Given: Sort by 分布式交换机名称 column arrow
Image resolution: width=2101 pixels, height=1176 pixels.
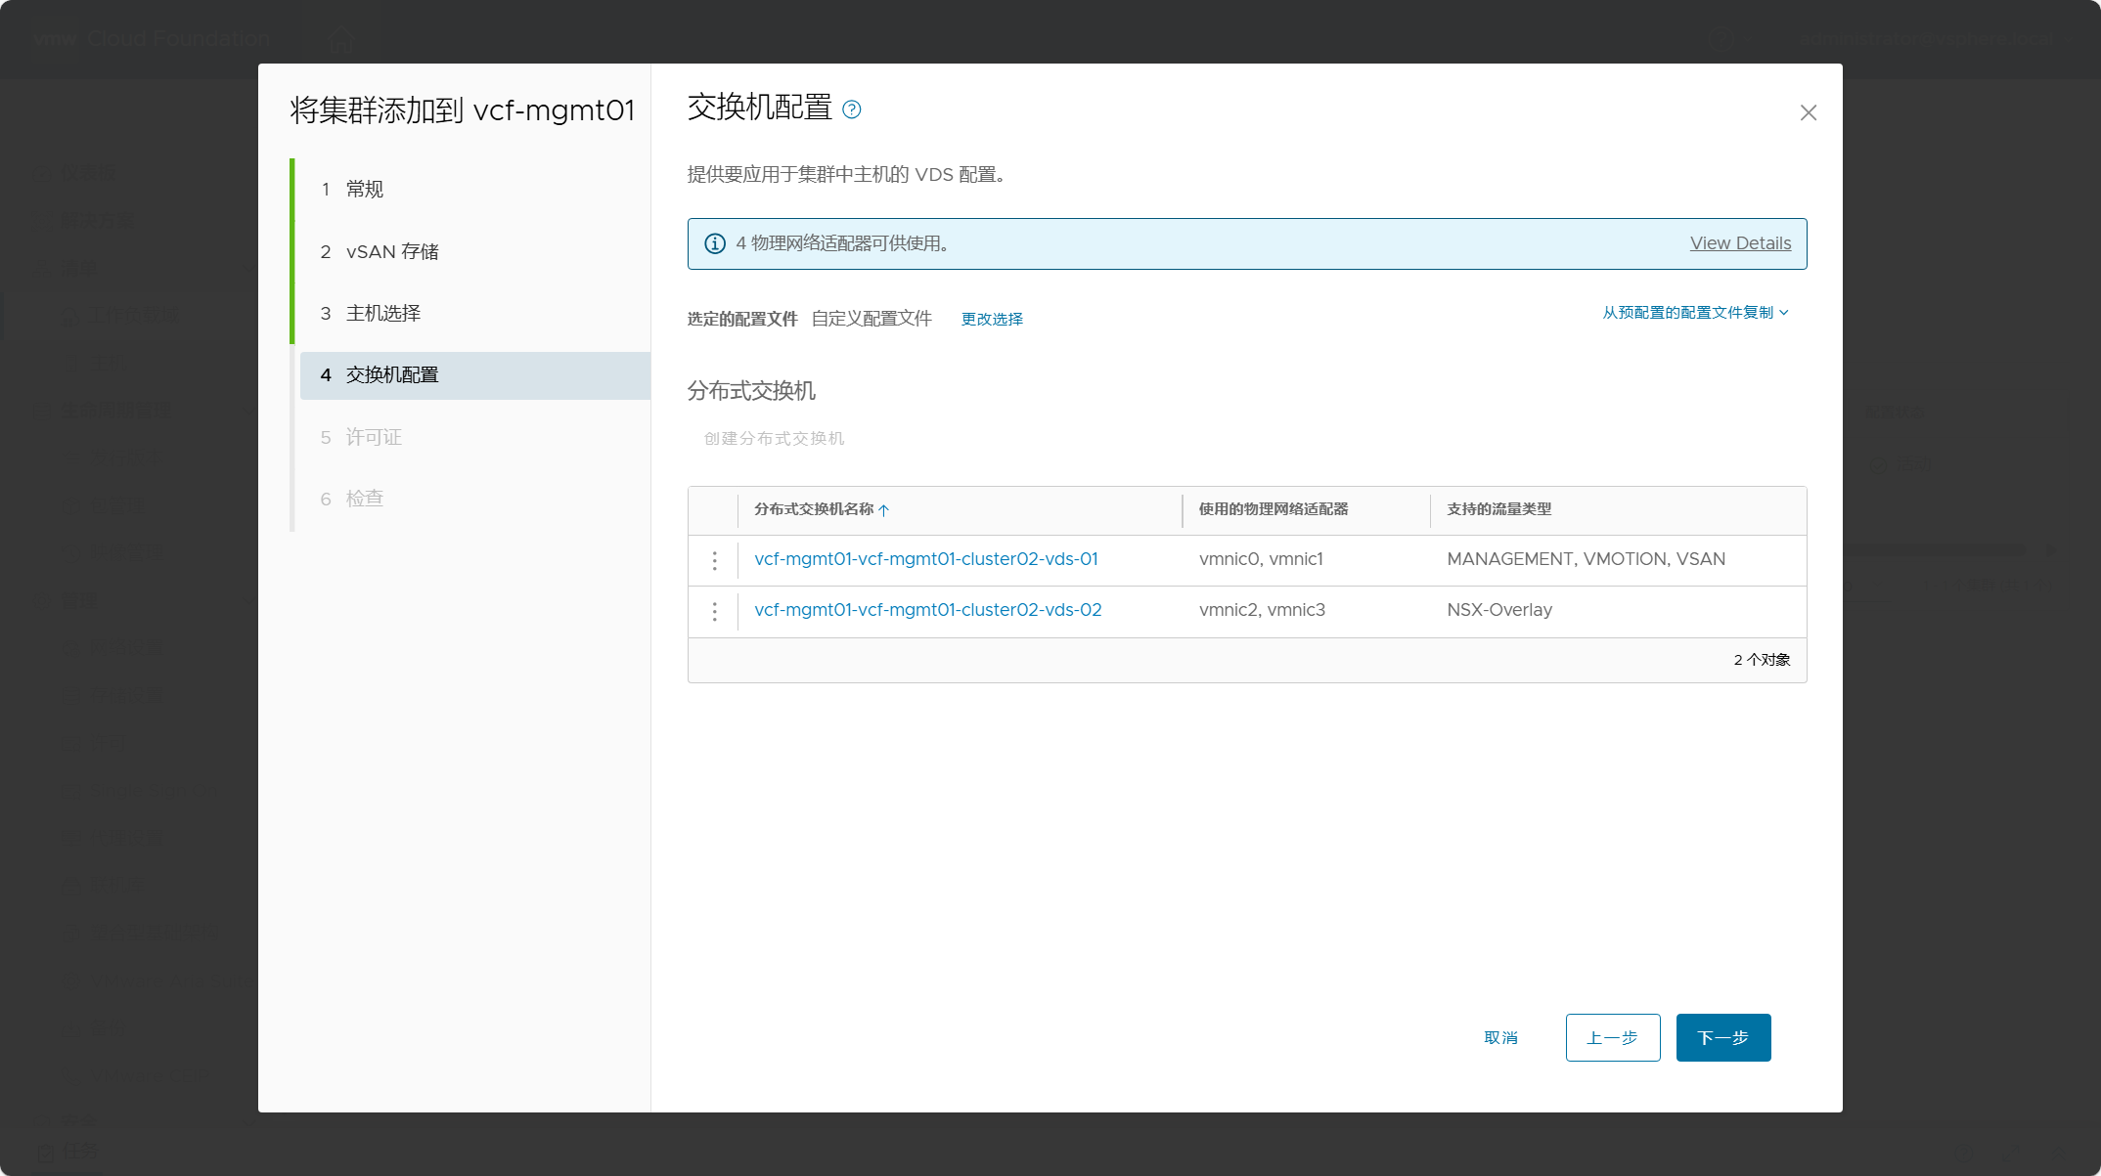Looking at the screenshot, I should coord(884,510).
